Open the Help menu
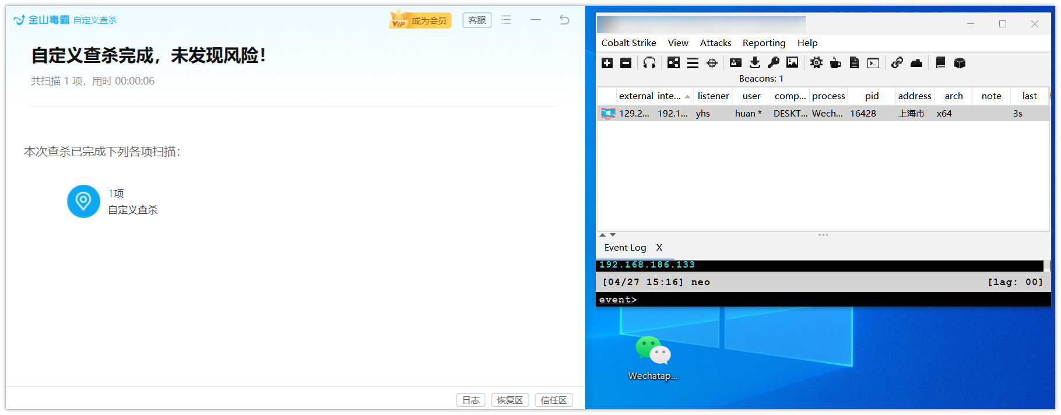 pyautogui.click(x=807, y=43)
